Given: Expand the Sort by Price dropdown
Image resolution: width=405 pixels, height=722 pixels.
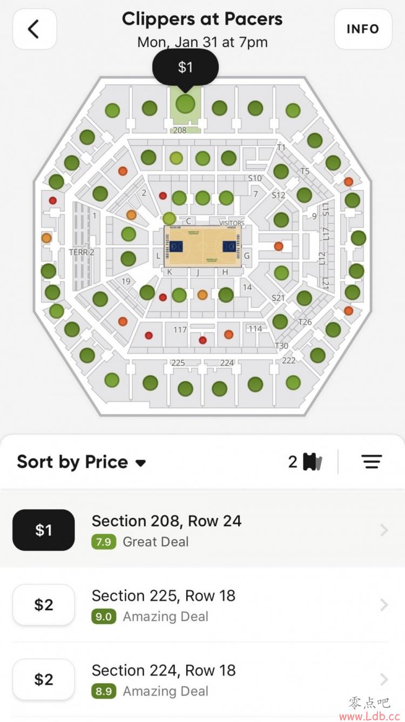Looking at the screenshot, I should coord(82,462).
